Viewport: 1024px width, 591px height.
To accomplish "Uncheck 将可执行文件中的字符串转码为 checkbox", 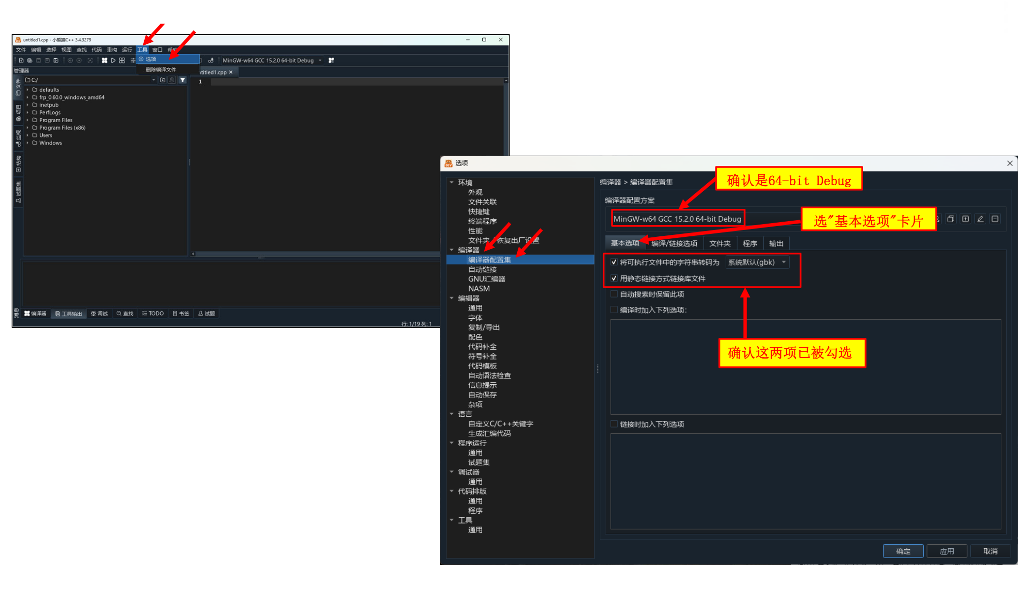I will pyautogui.click(x=614, y=262).
